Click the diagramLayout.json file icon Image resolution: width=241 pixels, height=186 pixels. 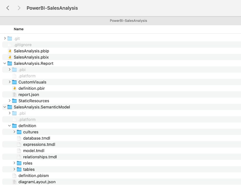click(x=14, y=182)
